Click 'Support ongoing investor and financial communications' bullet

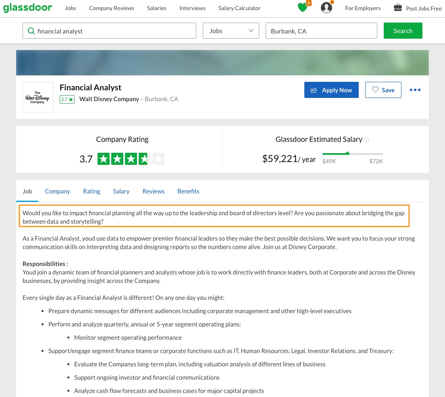point(147,378)
